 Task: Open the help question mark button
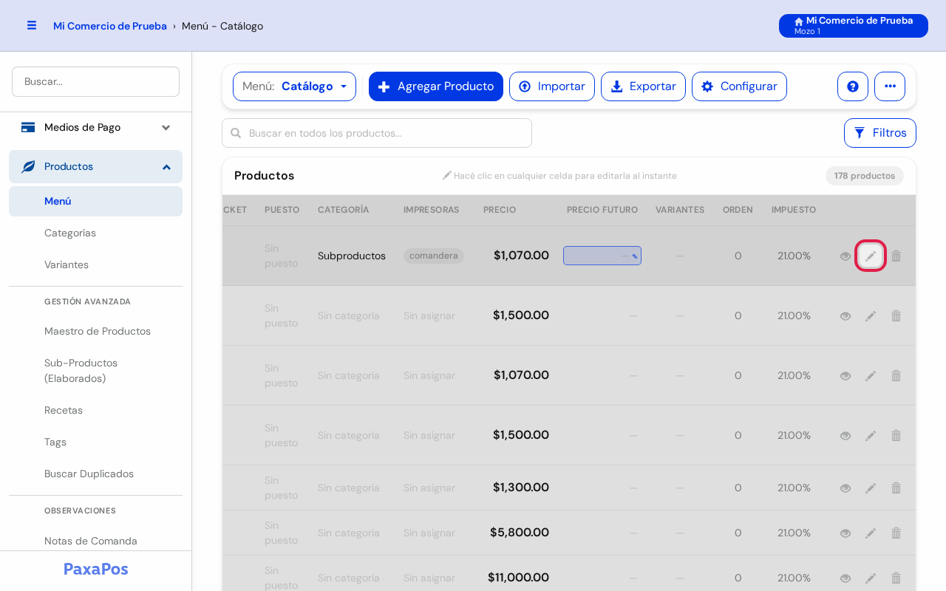click(x=853, y=86)
